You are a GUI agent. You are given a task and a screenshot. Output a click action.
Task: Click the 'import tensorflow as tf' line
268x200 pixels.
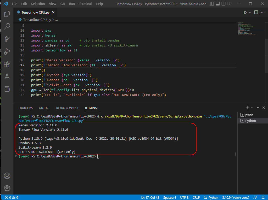point(54,50)
